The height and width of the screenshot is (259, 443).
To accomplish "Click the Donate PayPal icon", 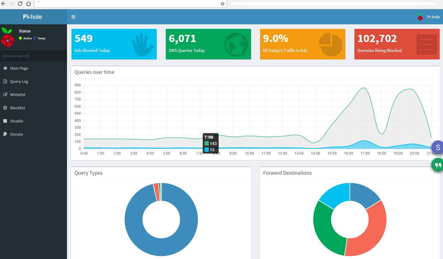I will 5,134.
